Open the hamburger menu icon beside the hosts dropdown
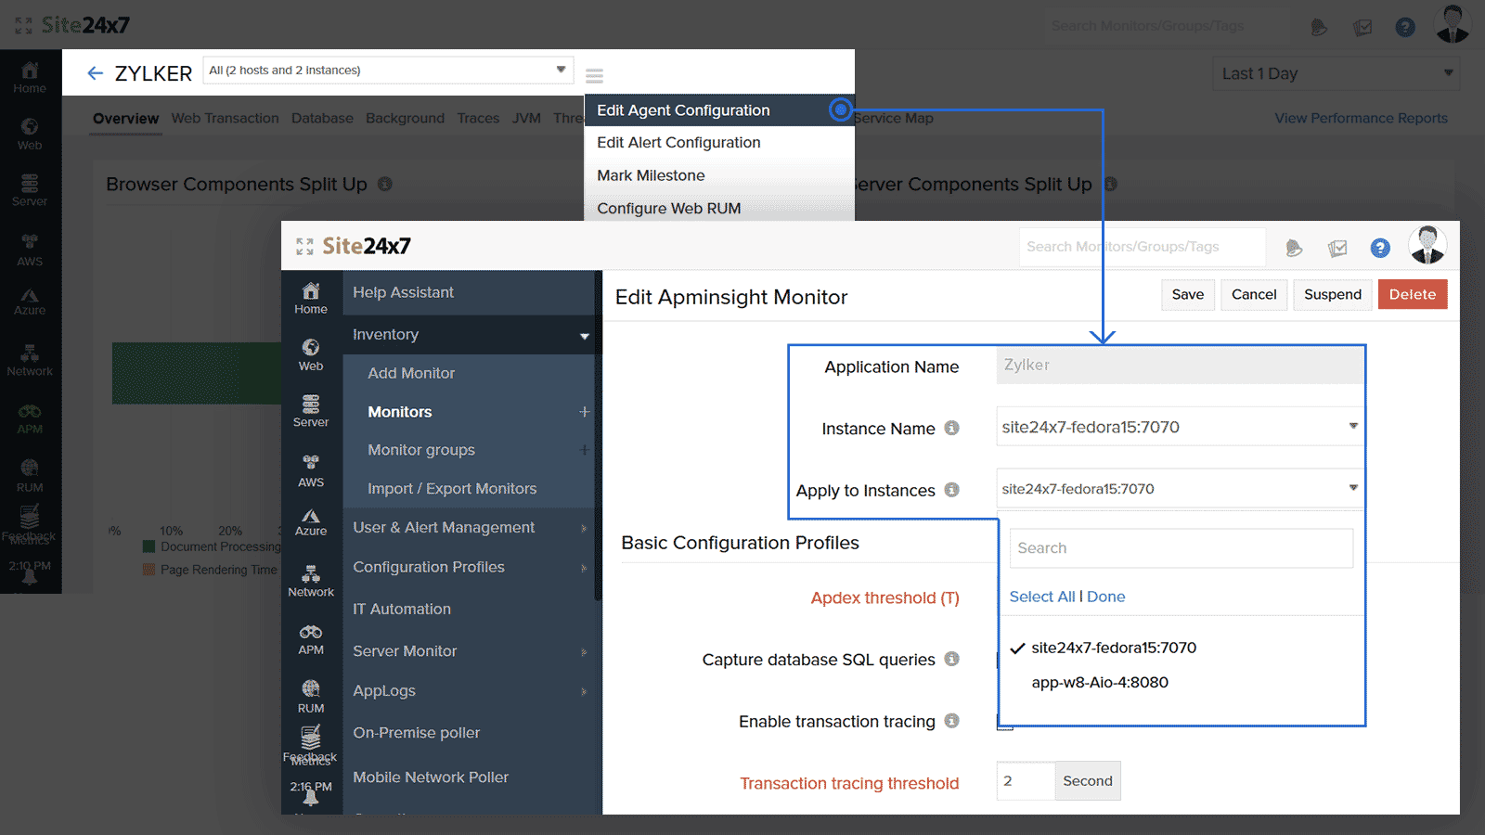The width and height of the screenshot is (1485, 835). tap(594, 75)
